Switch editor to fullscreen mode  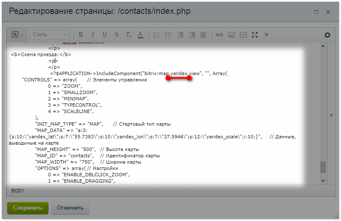pyautogui.click(x=255, y=35)
